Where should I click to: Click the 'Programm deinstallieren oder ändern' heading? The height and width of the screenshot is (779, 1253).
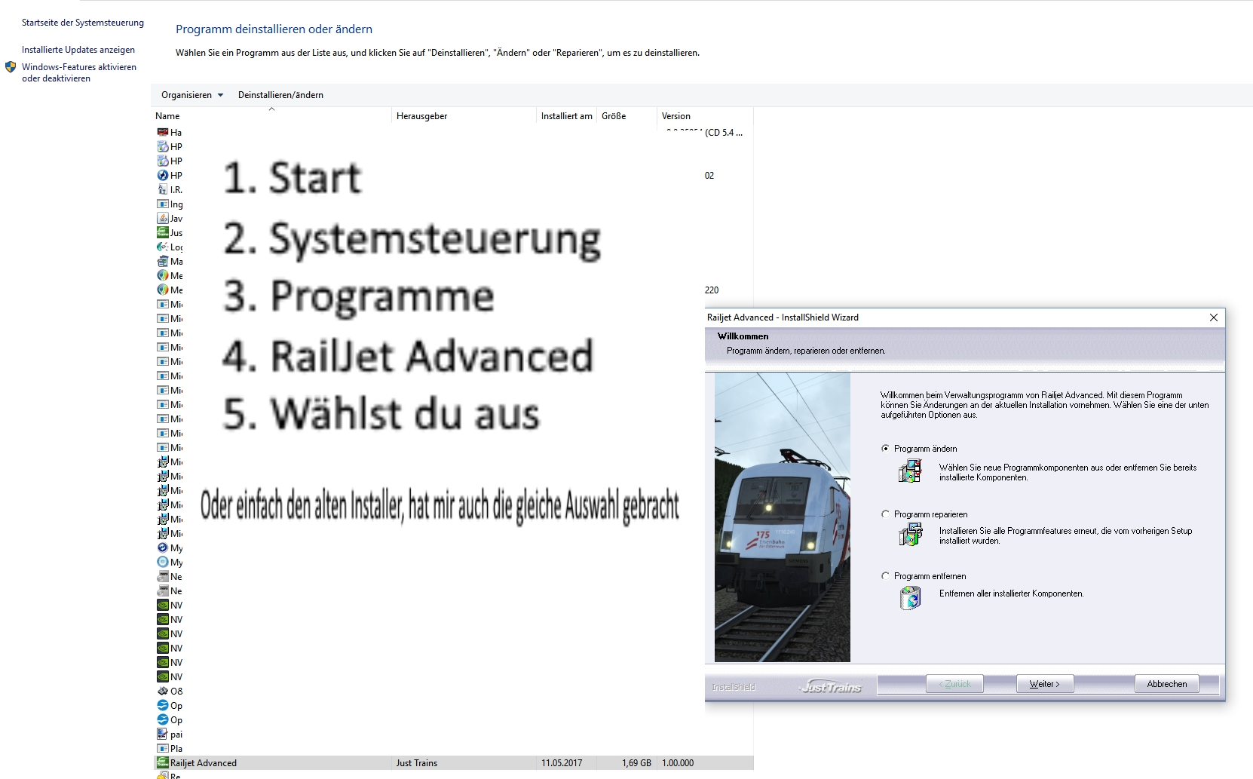tap(274, 29)
